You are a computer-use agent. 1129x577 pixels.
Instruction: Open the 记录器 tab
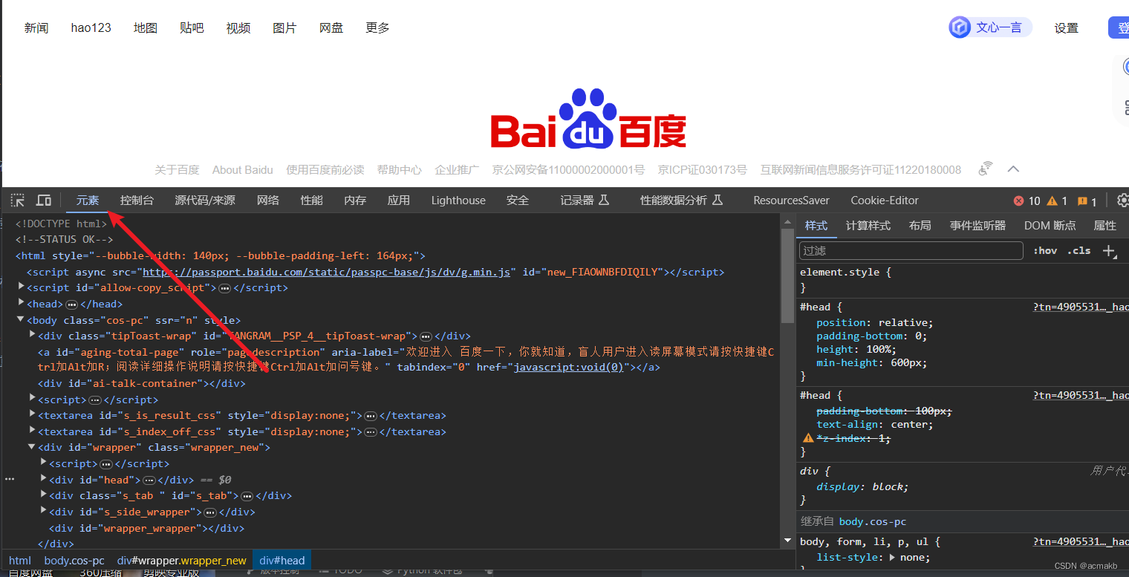coord(585,201)
